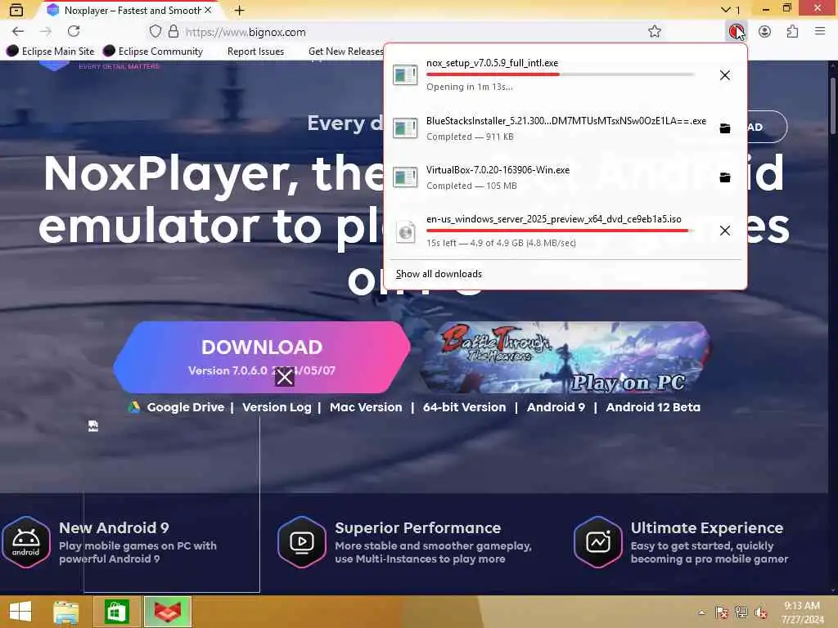Viewport: 838px width, 628px height.
Task: Click Show all downloads
Action: (x=439, y=274)
